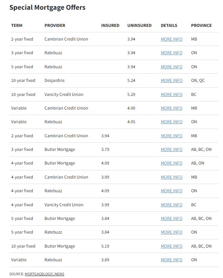
Task: Open MORE INFO for Ratebuzz 5-year fixed uninsured
Action: point(171,67)
